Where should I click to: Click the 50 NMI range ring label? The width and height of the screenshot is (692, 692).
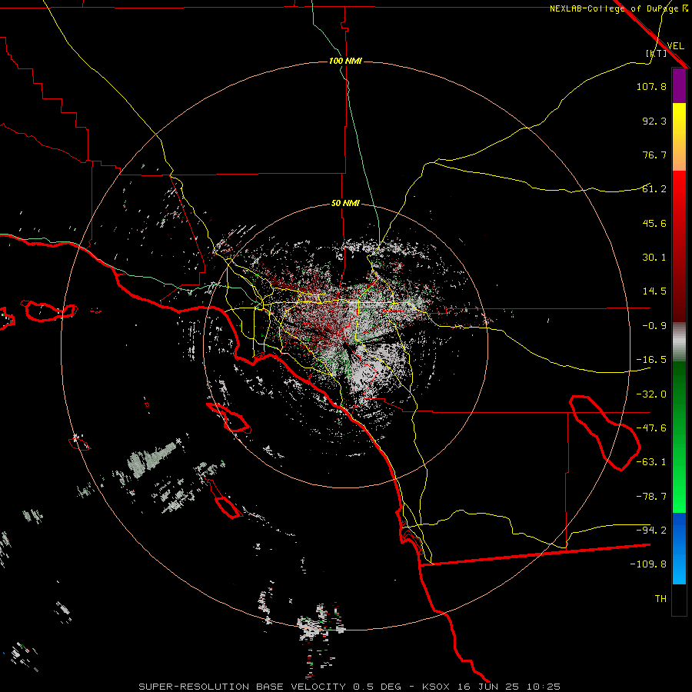345,203
